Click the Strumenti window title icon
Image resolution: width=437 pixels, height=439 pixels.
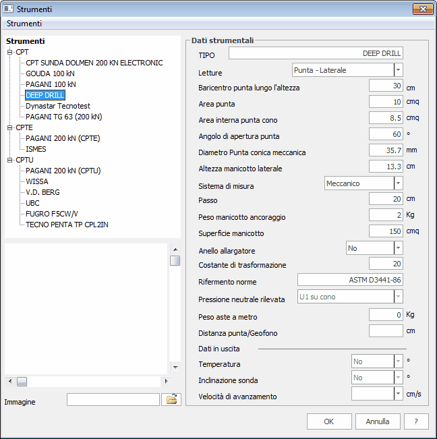8,9
